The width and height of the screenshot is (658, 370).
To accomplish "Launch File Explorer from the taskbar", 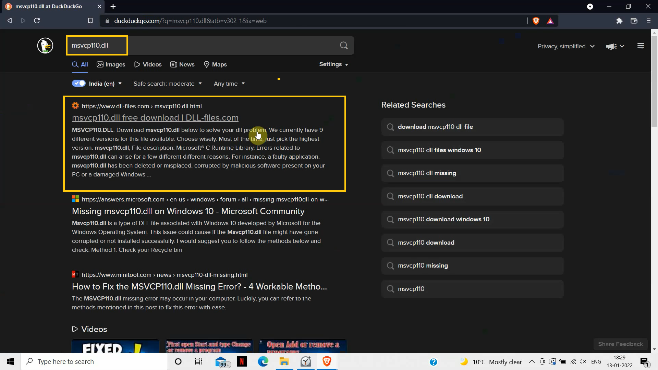I will (284, 361).
